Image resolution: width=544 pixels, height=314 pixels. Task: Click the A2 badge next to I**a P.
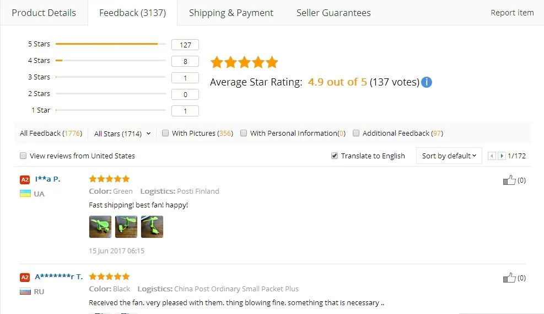point(25,179)
